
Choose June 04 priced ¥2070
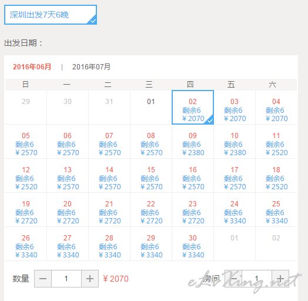click(x=276, y=107)
